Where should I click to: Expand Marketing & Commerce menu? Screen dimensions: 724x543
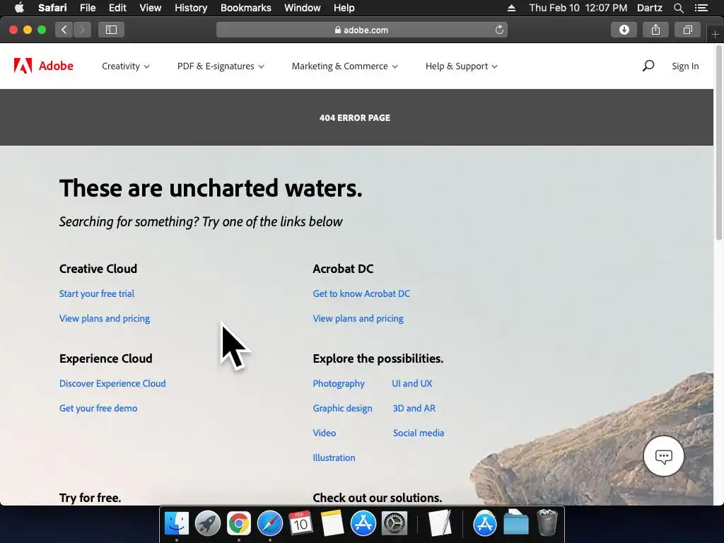point(344,66)
